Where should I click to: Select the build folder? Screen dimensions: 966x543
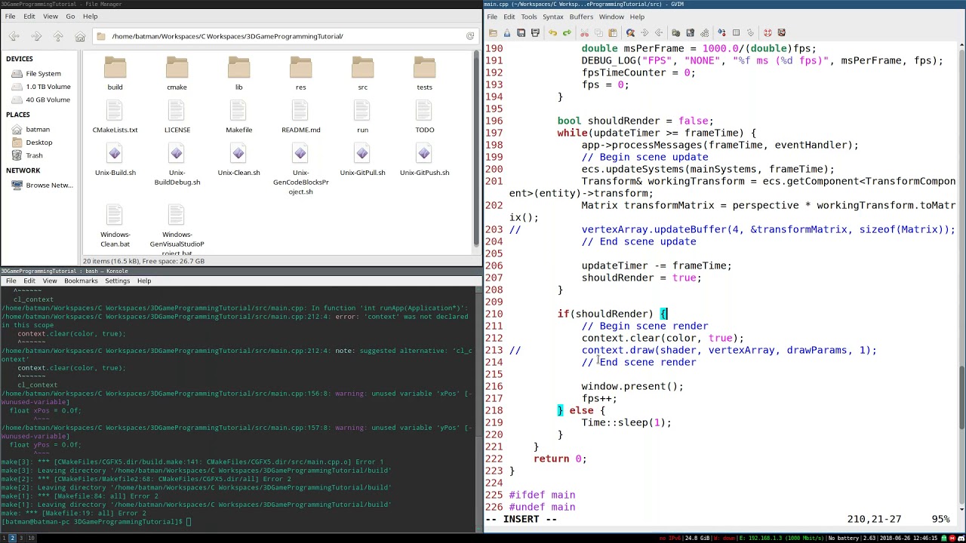click(x=115, y=74)
